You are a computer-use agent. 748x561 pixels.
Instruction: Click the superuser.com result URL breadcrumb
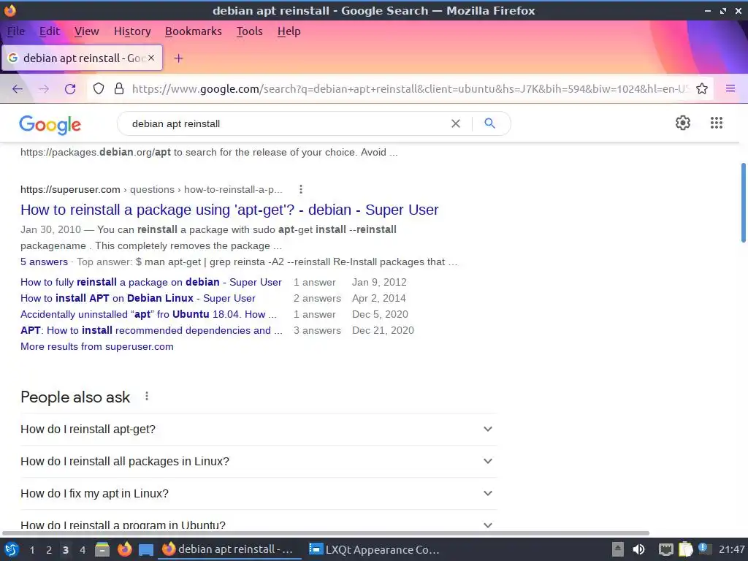click(x=151, y=189)
